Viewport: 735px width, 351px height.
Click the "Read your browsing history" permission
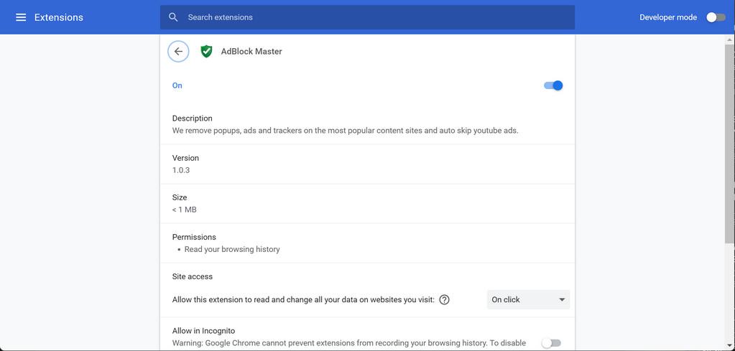tap(232, 249)
